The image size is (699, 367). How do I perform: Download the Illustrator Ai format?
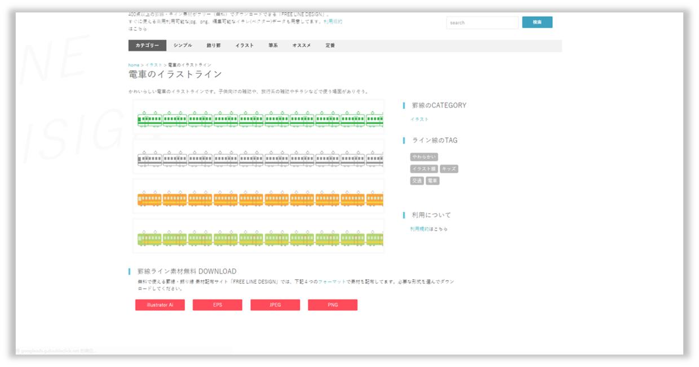(160, 305)
